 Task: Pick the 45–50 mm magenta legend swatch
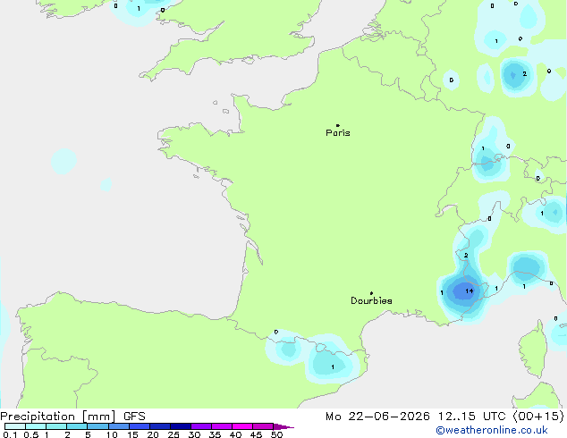click(x=263, y=426)
